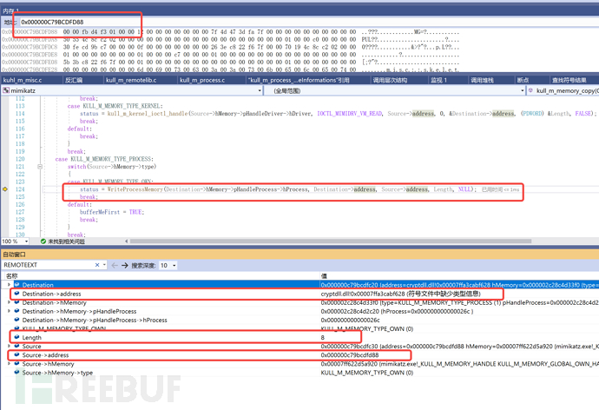Click the variable icon beside Destination->hMemory
Screen dimensions: 599x410
(x=16, y=302)
